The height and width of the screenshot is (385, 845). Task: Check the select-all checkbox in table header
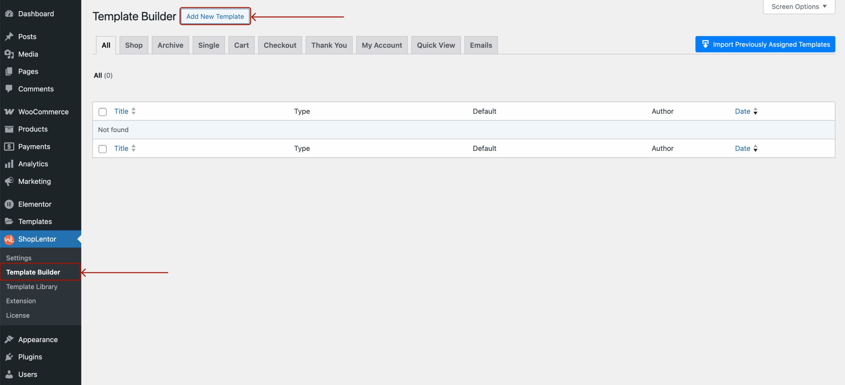[102, 112]
